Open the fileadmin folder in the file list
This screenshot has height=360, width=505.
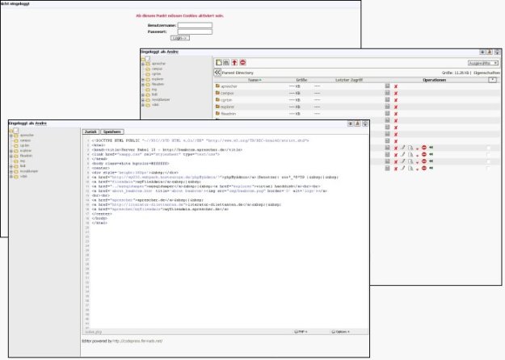(x=229, y=114)
